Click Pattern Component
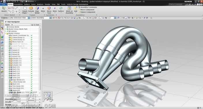Image resolution: width=203 pixels, height=109 pixels. [x=87, y=12]
